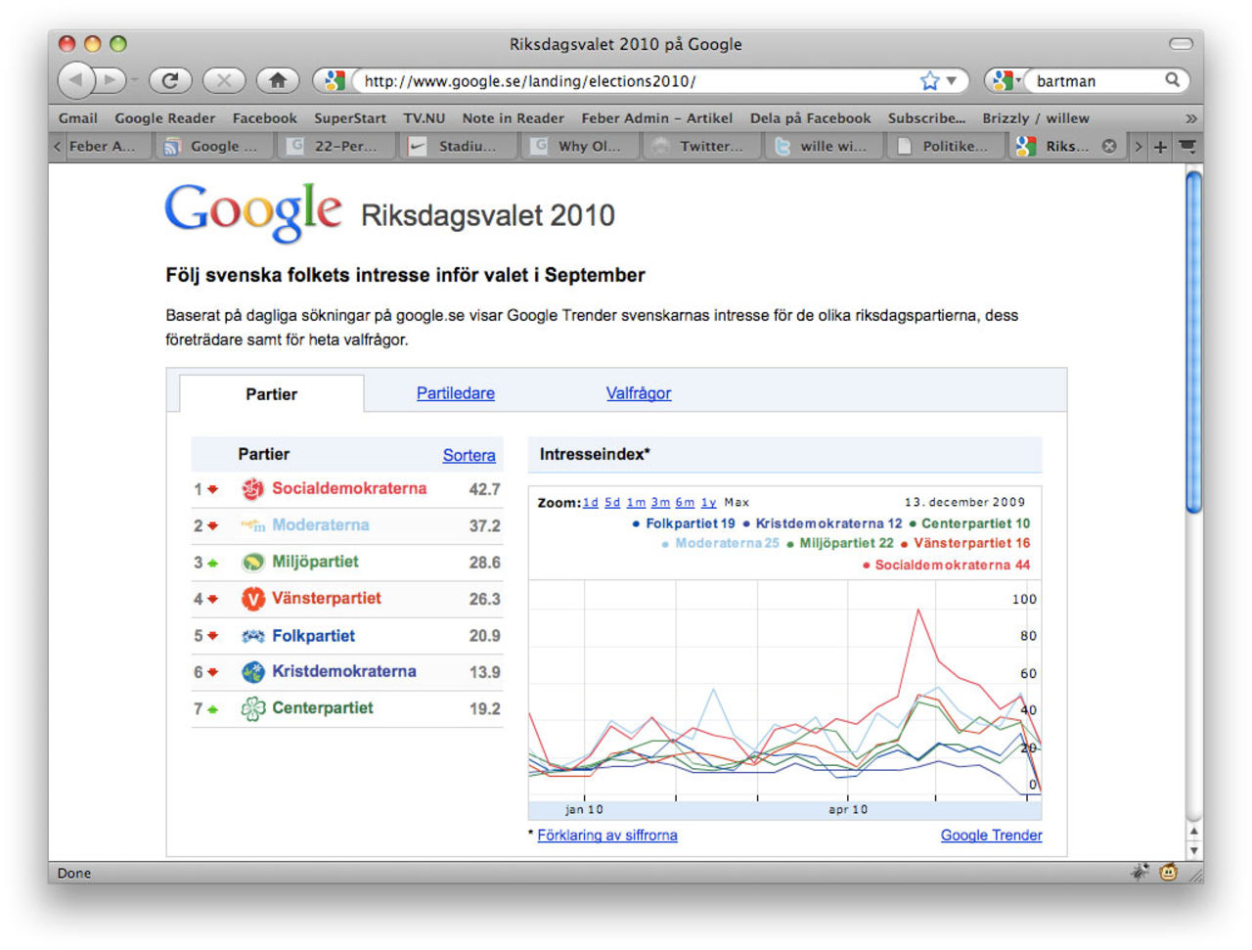Toggle the Folkpartiet series in the chart legend
This screenshot has width=1252, height=950.
click(x=683, y=523)
